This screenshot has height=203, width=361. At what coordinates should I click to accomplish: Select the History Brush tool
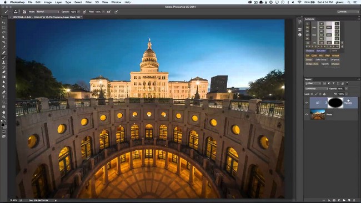click(x=4, y=67)
